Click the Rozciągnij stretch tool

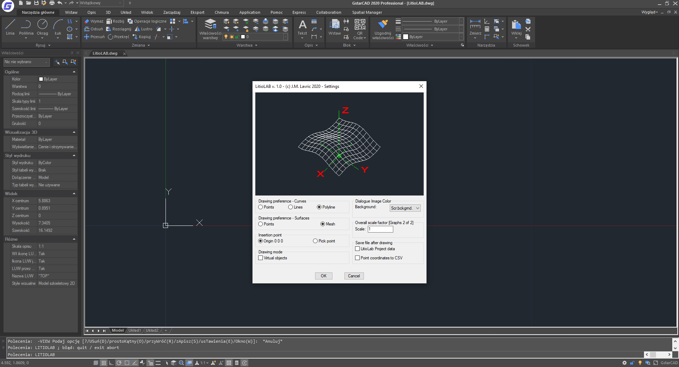point(118,29)
